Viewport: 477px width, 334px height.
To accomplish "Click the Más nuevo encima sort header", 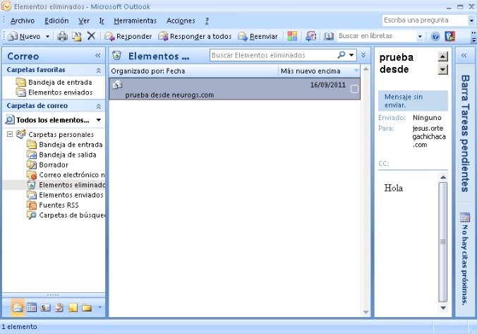I will pos(319,71).
